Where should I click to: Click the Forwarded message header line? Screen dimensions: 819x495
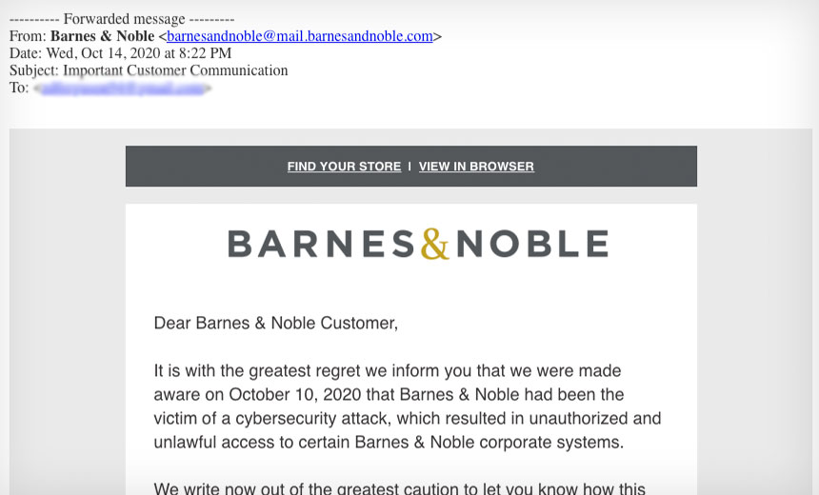coord(122,19)
